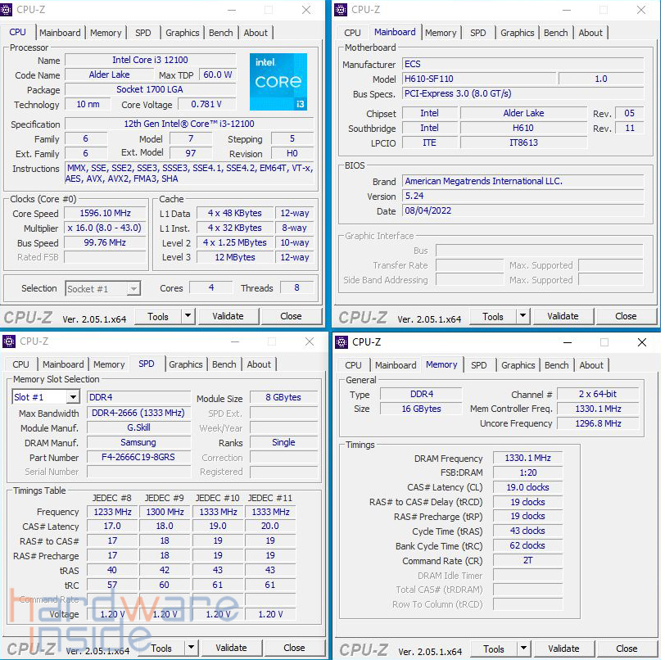
Task: Click Validate in the Memory window
Action: tap(563, 649)
